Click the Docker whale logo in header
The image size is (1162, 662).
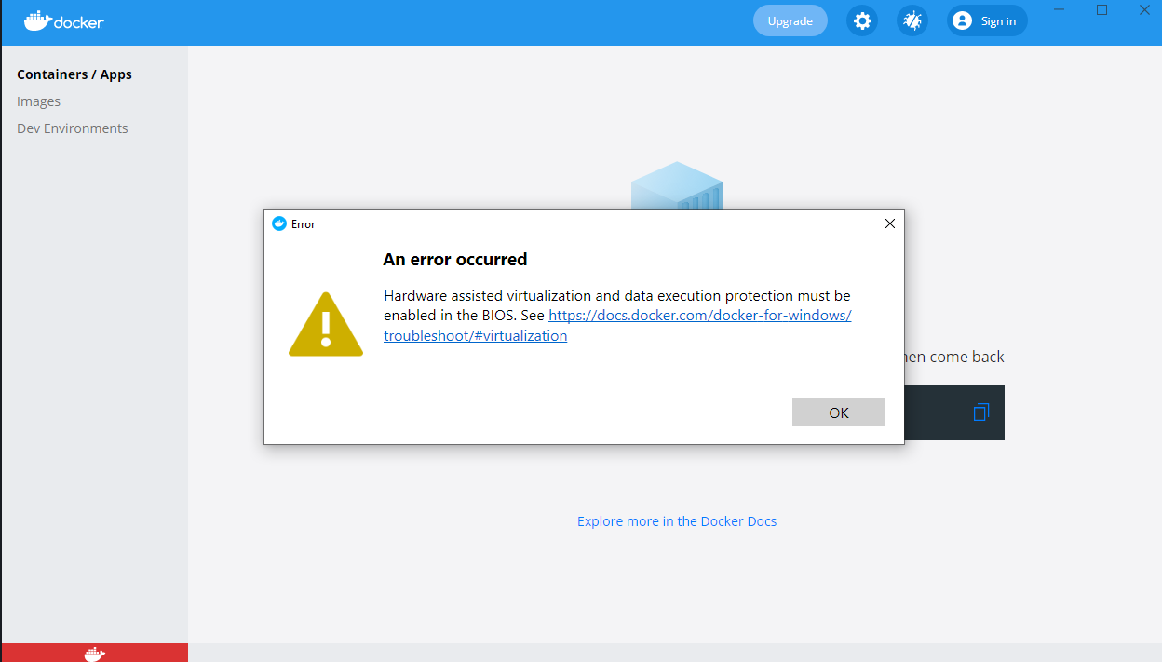tap(63, 20)
